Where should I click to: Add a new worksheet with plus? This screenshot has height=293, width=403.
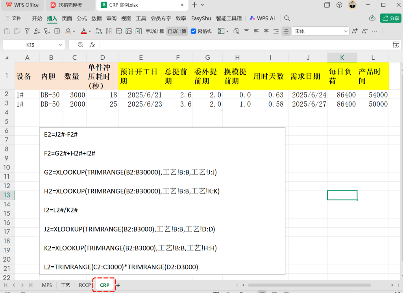pos(118,285)
